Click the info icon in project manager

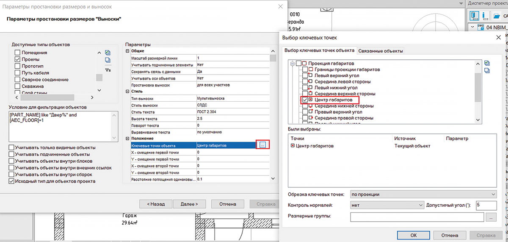point(484,16)
